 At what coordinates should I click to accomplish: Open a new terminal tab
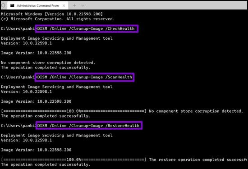74,5
